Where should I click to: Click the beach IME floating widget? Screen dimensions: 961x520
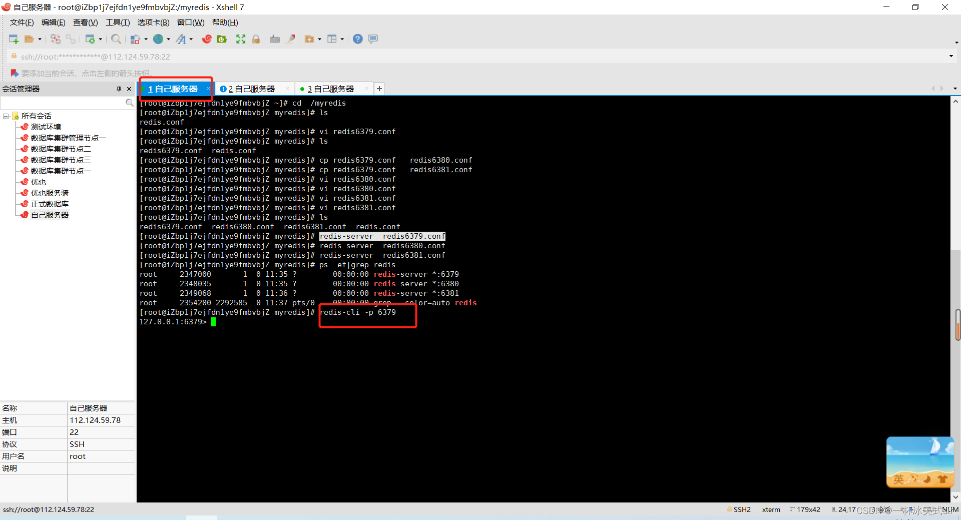click(x=920, y=462)
